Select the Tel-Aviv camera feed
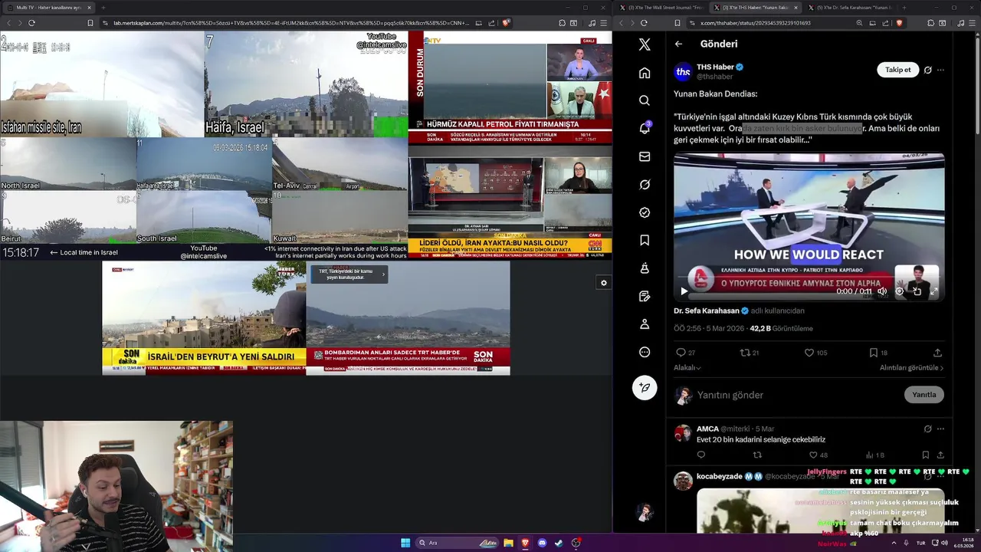 pyautogui.click(x=340, y=164)
